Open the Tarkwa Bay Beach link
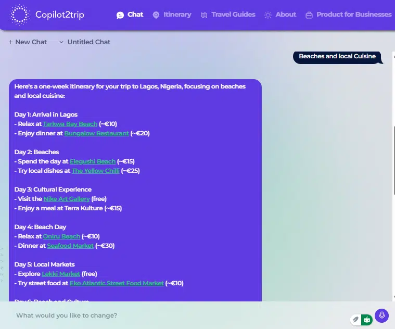This screenshot has width=395, height=329. (x=70, y=124)
